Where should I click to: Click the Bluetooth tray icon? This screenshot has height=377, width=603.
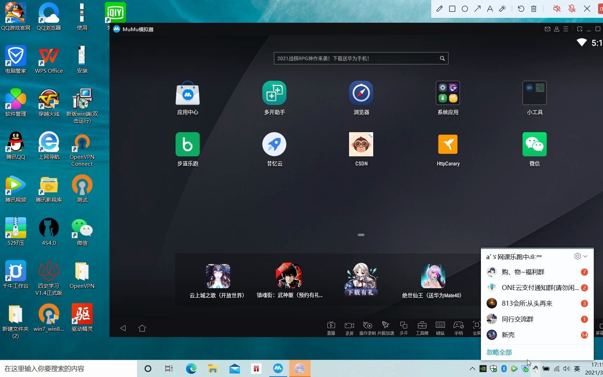504,369
